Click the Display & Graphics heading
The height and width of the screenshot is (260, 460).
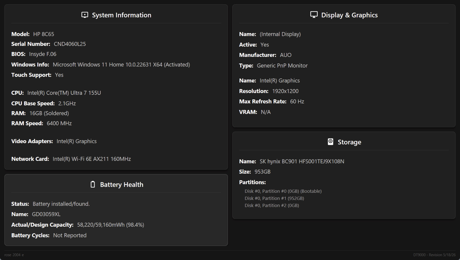tap(349, 15)
